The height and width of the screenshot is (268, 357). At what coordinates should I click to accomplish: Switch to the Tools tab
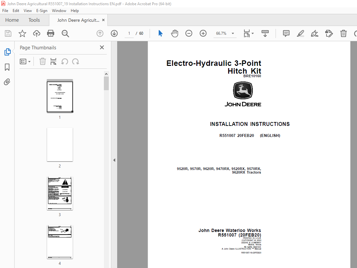34,20
